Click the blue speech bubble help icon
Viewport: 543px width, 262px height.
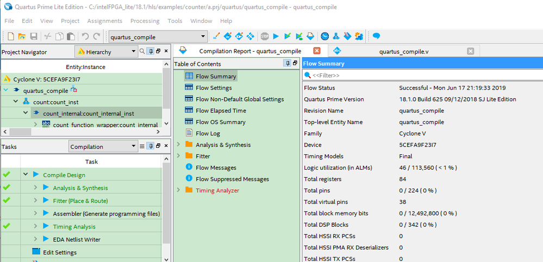tap(376, 36)
